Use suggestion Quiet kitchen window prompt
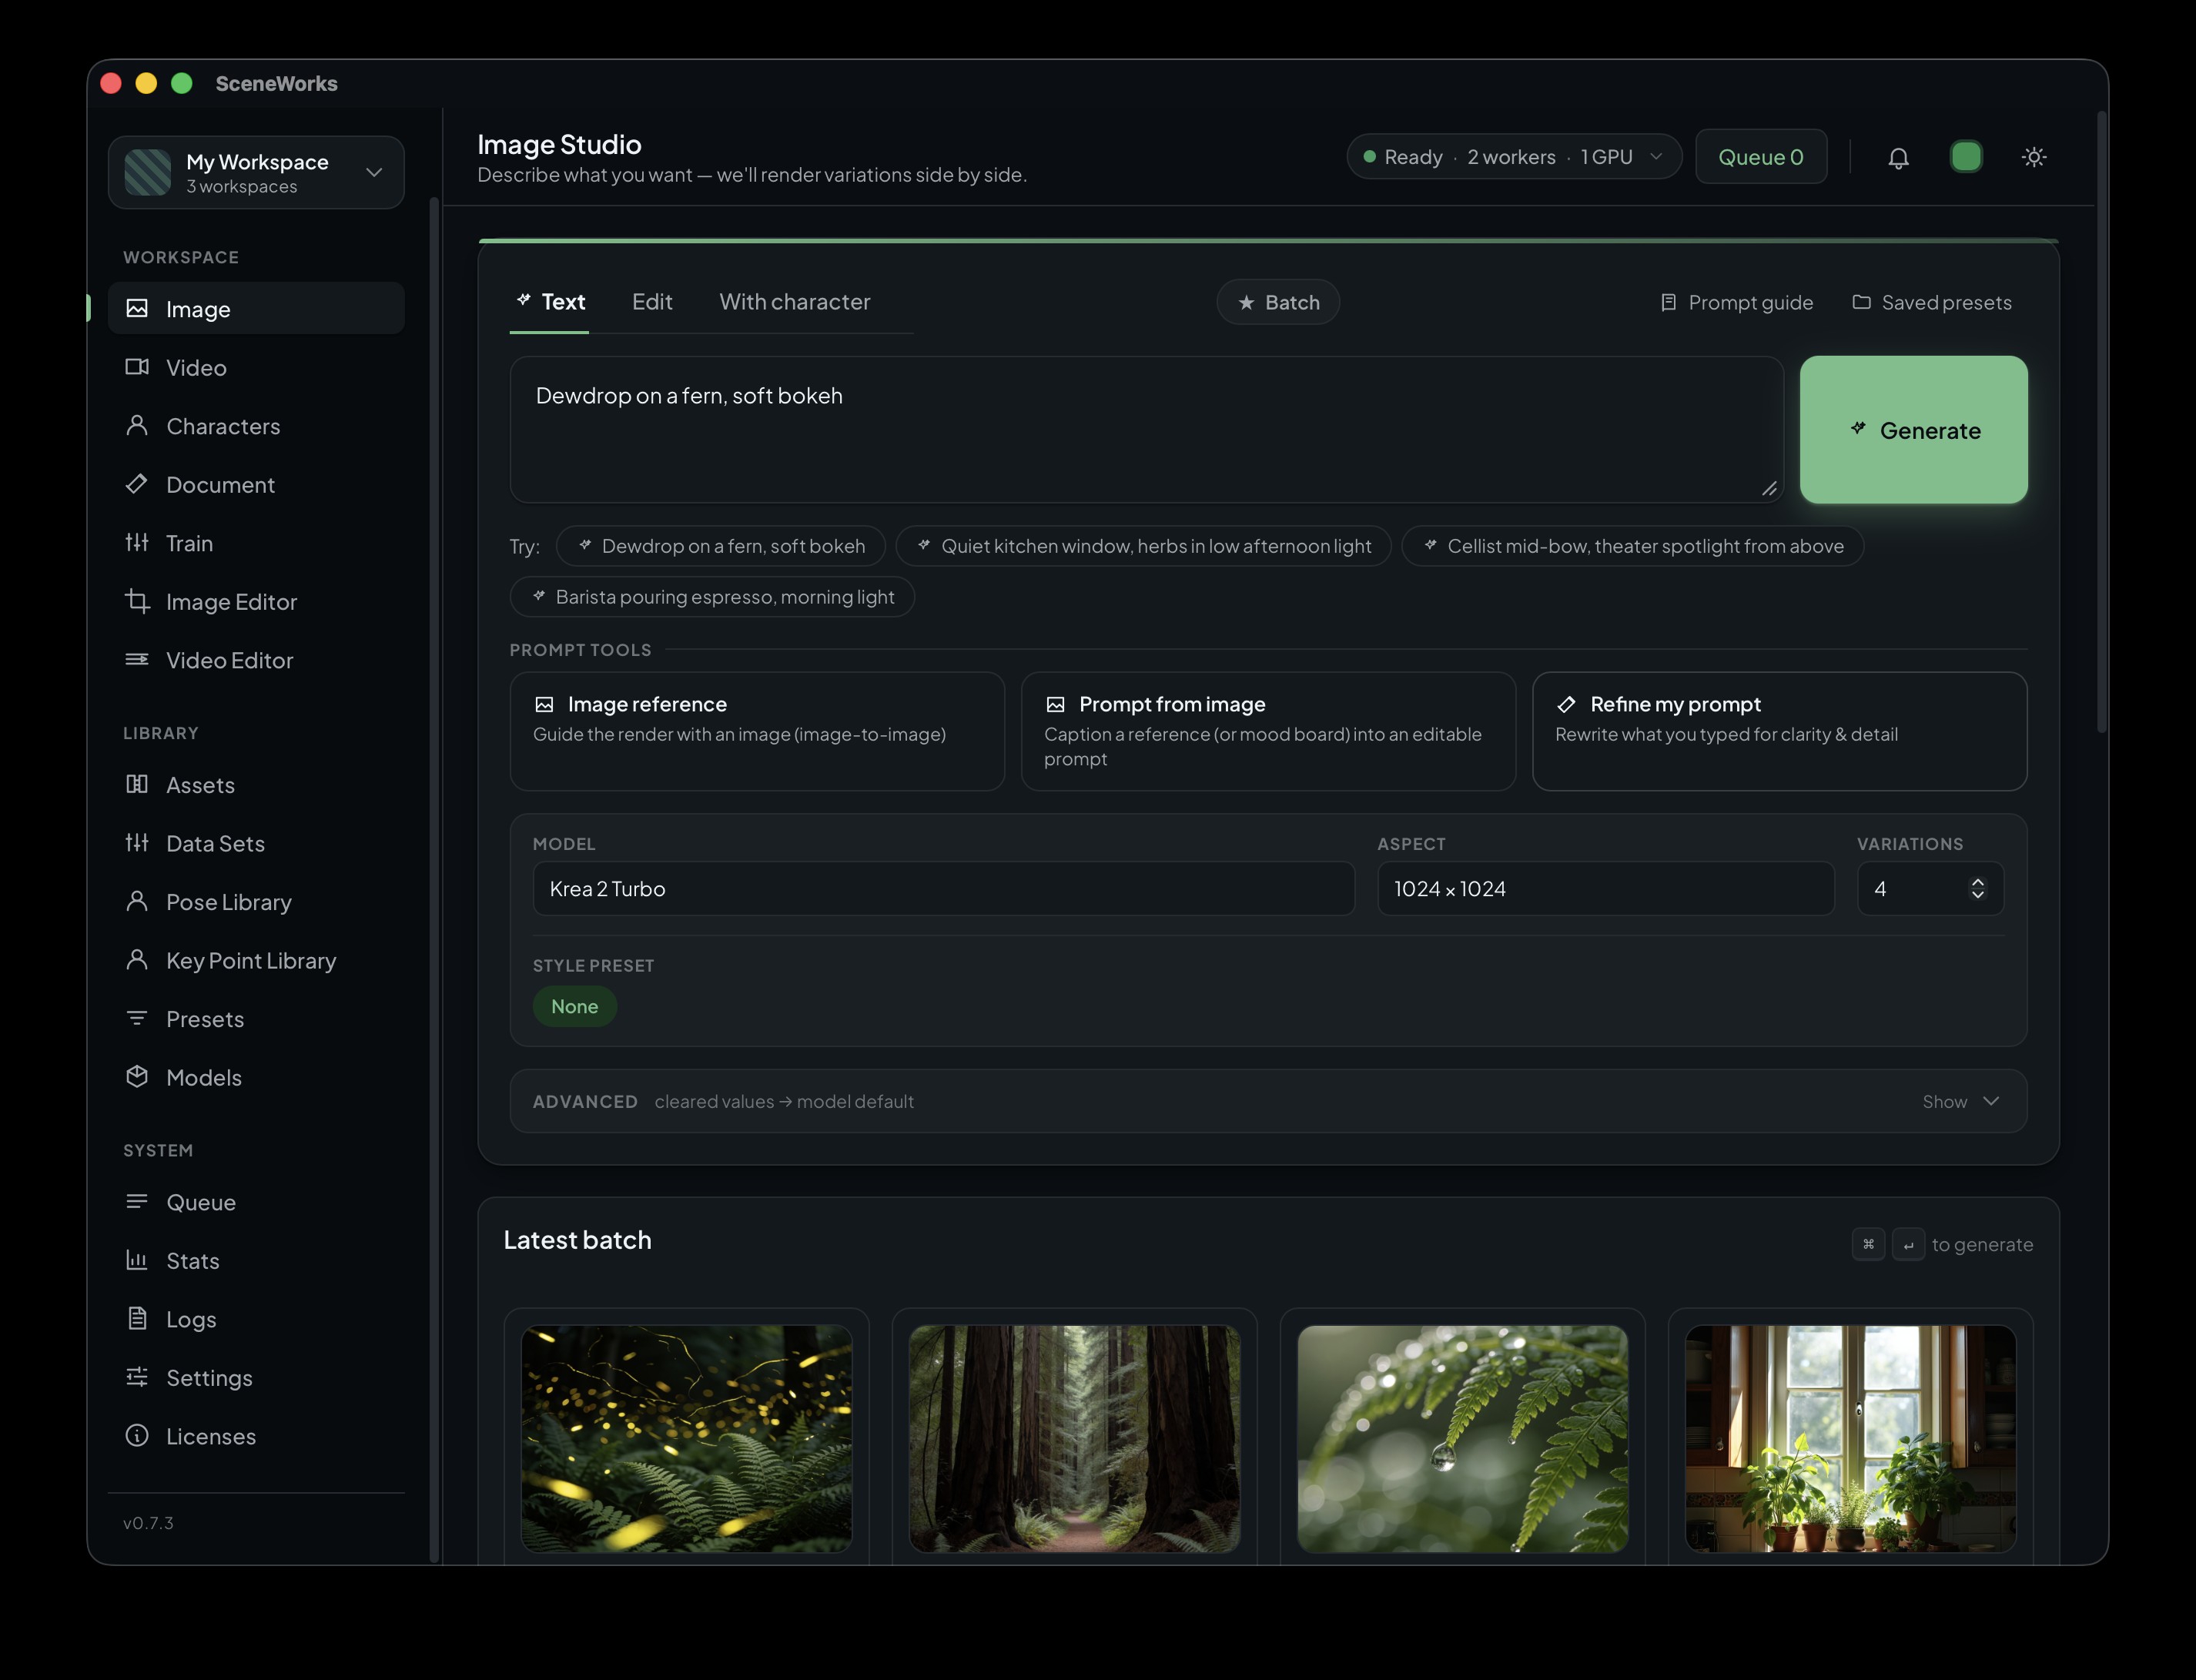This screenshot has width=2196, height=1680. 1143,546
